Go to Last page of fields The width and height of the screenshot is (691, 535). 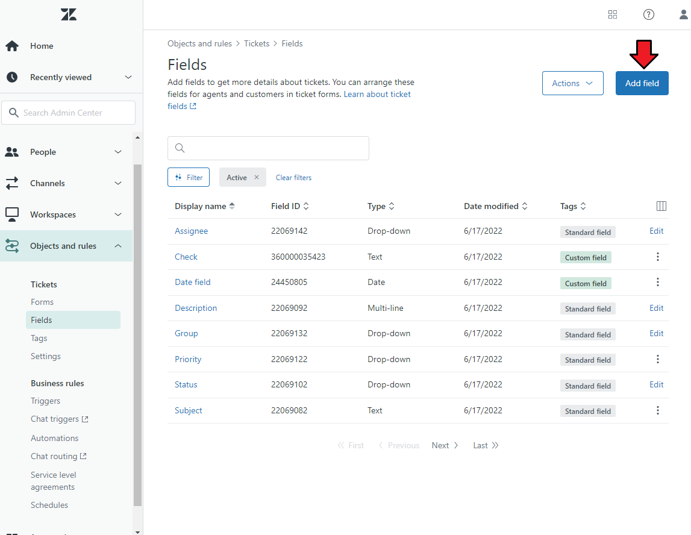click(x=486, y=446)
